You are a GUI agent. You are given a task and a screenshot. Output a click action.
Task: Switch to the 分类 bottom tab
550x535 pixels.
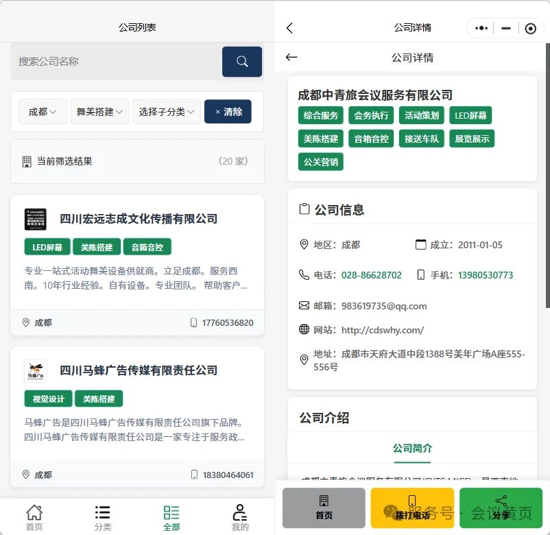(103, 517)
